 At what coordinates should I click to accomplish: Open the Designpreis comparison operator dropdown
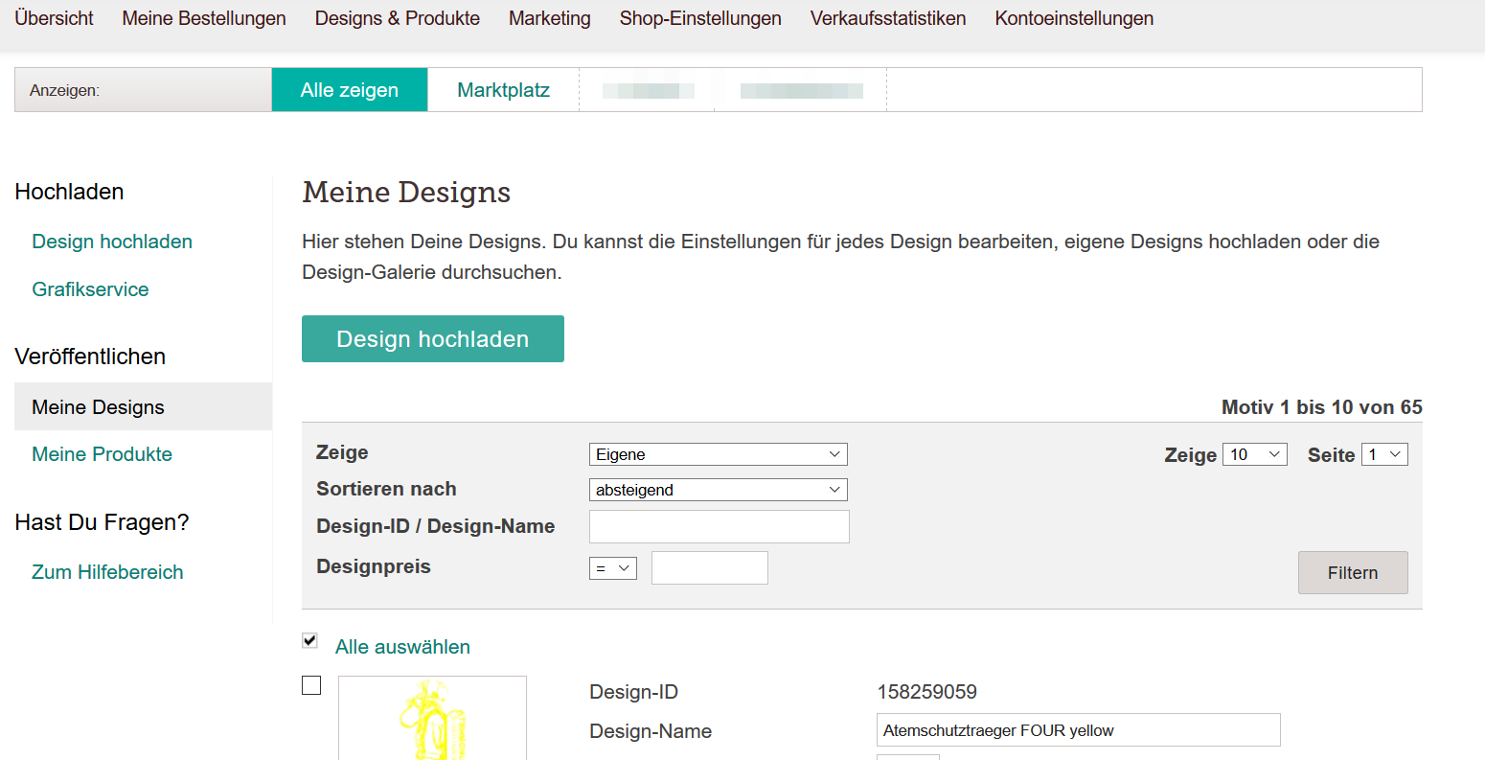point(612,568)
